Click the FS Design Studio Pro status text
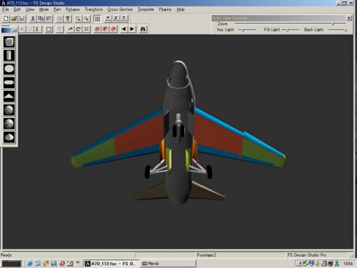357x268 pixels. [307, 255]
